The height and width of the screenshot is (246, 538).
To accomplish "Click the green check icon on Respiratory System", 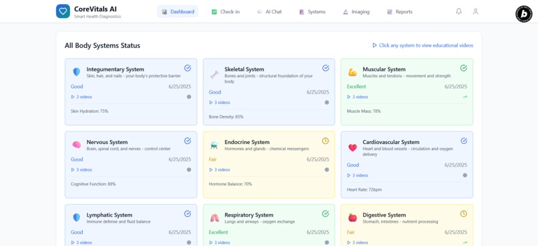I will tap(325, 214).
